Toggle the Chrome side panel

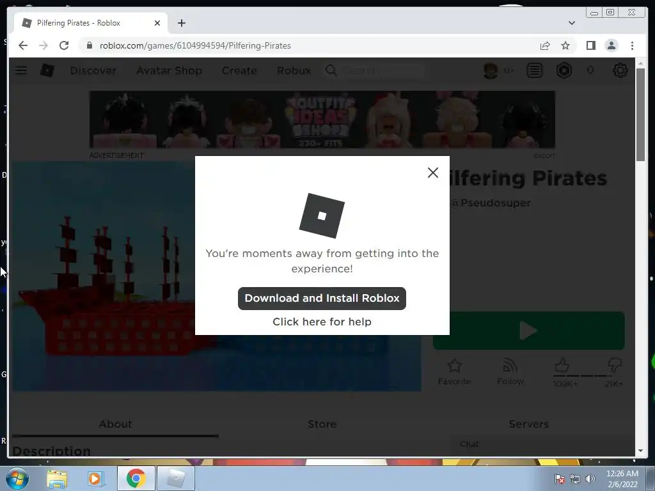[x=590, y=45]
